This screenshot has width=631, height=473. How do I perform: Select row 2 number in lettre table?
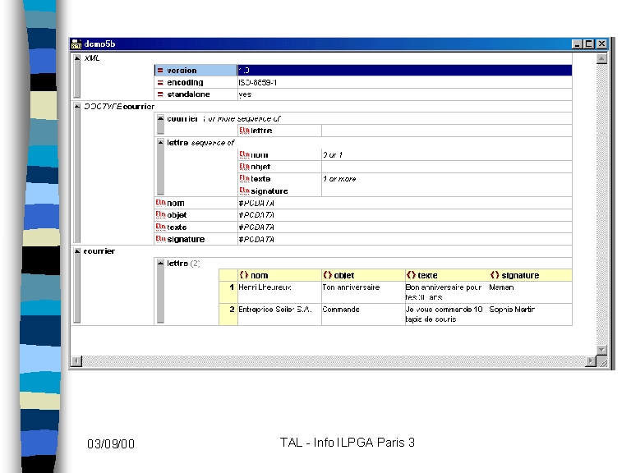(232, 310)
